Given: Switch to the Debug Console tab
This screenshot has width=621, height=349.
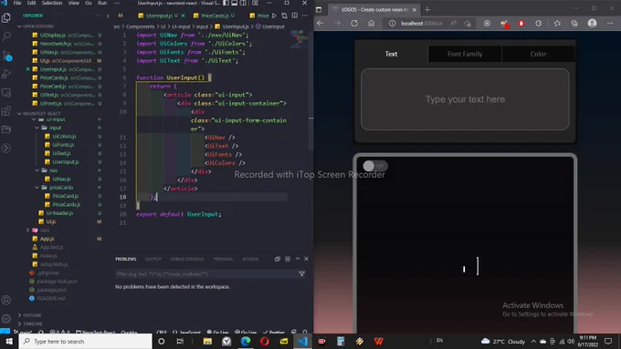Looking at the screenshot, I should pyautogui.click(x=187, y=259).
